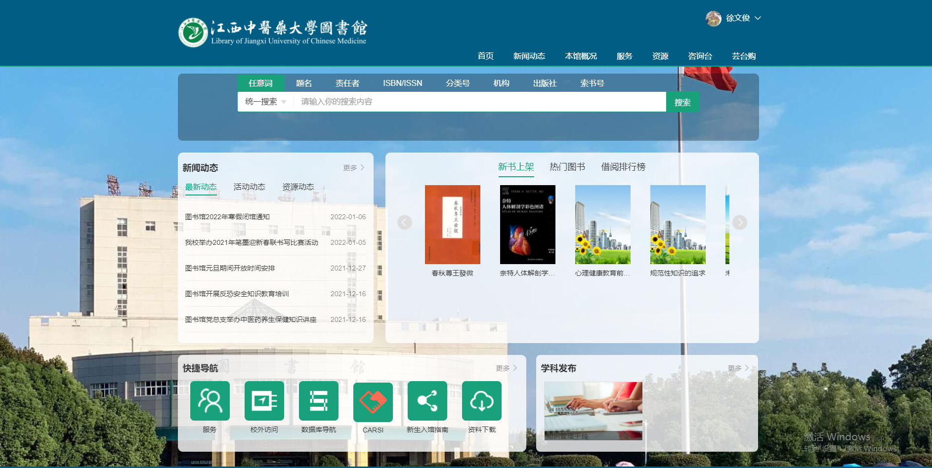
Task: Open the 服务 menu in the top navigation
Action: tap(625, 56)
